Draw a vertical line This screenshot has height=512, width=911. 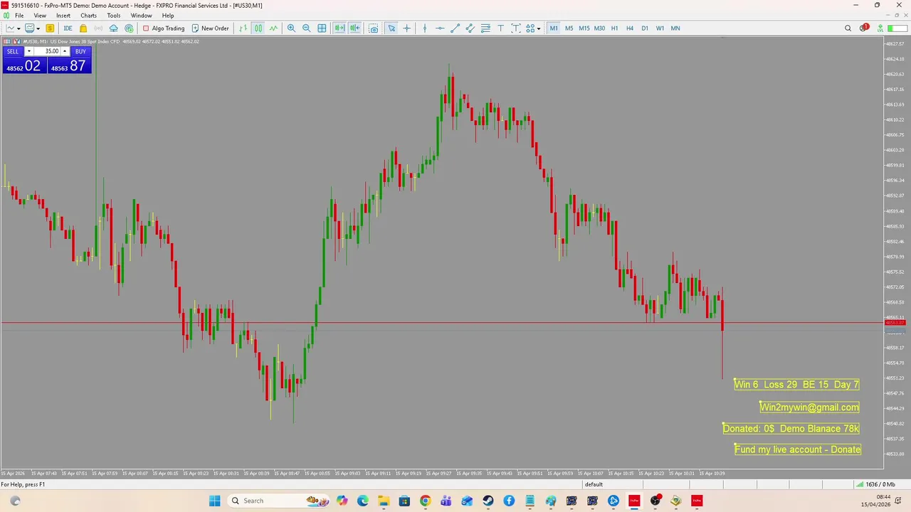425,28
